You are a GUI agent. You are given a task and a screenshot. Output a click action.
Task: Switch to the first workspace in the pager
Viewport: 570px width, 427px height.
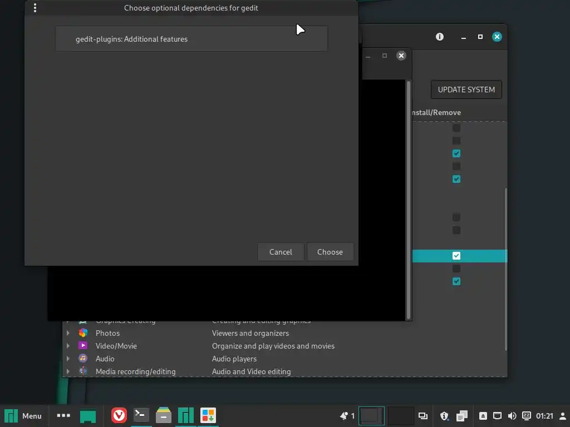point(371,416)
